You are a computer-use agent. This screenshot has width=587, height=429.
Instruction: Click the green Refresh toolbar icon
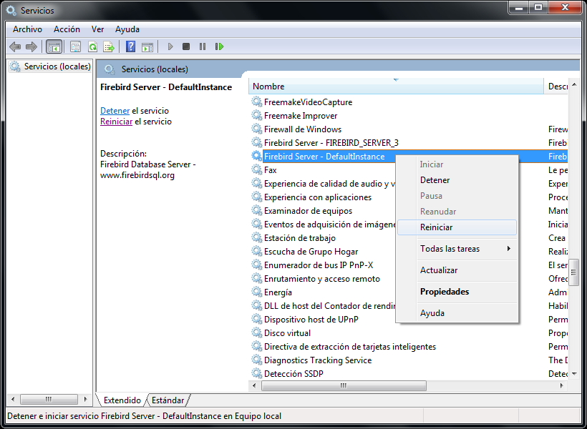click(92, 46)
